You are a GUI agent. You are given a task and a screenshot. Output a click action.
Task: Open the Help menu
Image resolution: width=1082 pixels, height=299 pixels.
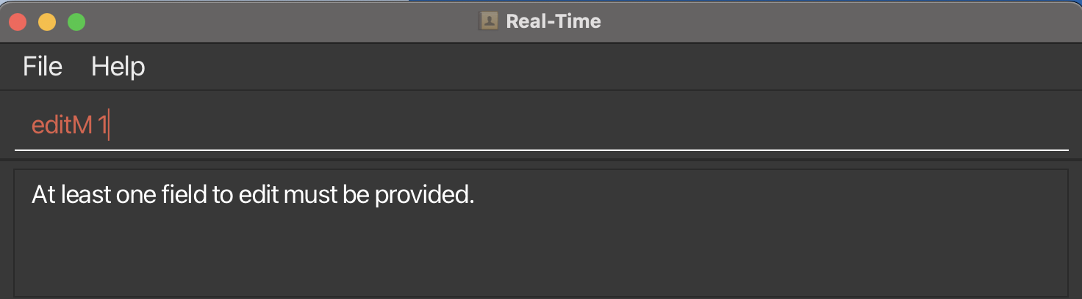118,67
